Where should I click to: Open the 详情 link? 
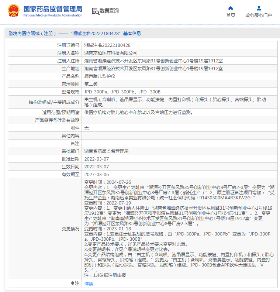point(89,284)
